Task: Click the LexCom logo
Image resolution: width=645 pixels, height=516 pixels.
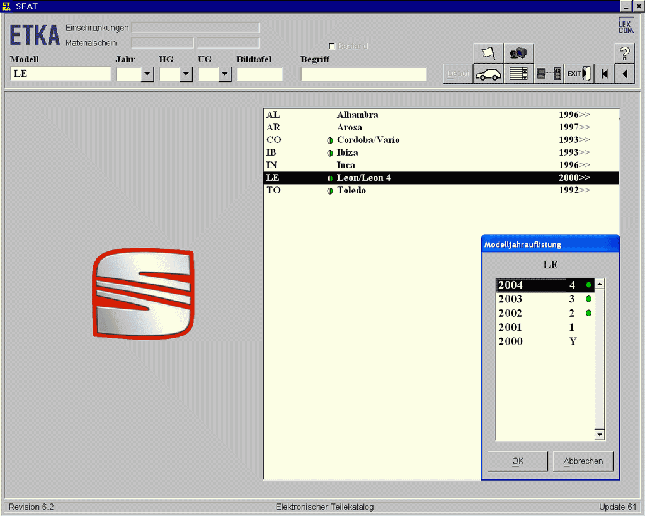Action: (x=625, y=25)
